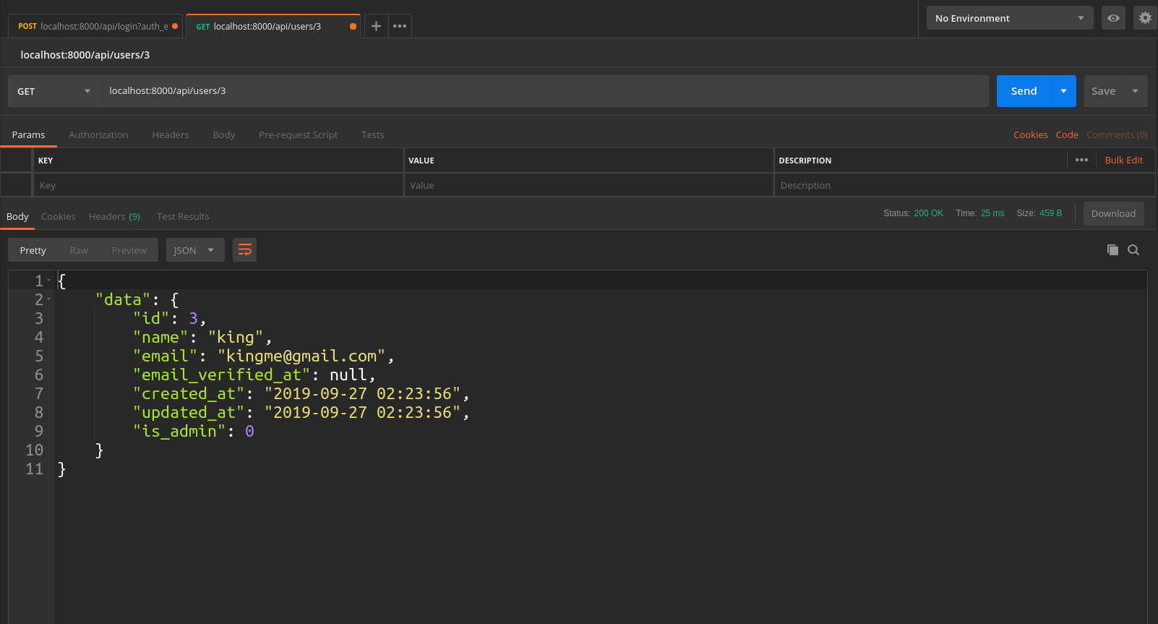Click the Description input cell
1158x624 pixels.
pyautogui.click(x=964, y=186)
